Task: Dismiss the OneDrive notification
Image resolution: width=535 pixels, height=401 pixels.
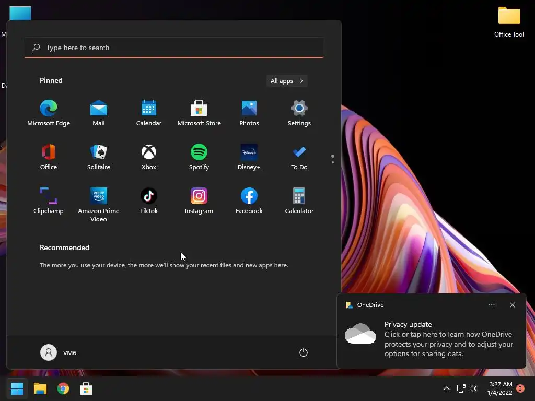Action: 513,305
